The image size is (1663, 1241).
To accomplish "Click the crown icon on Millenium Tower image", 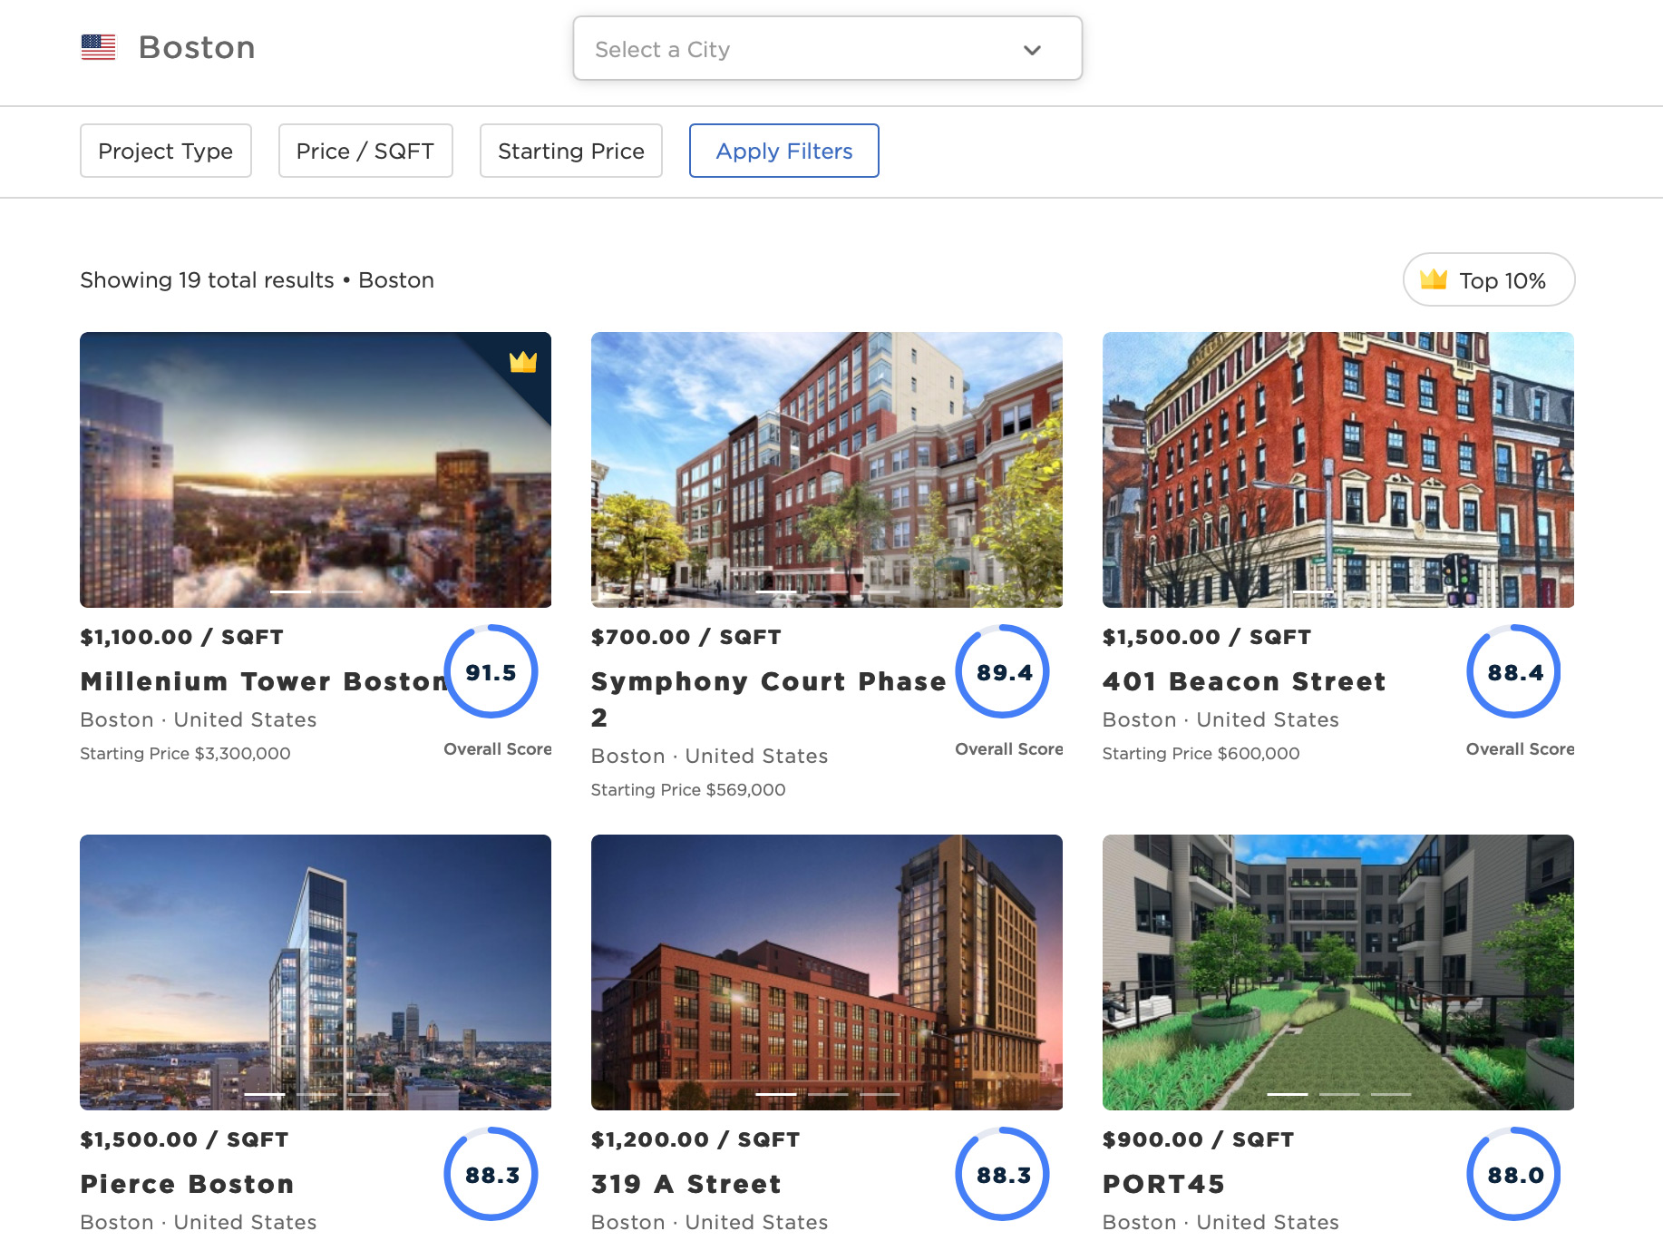I will 523,362.
